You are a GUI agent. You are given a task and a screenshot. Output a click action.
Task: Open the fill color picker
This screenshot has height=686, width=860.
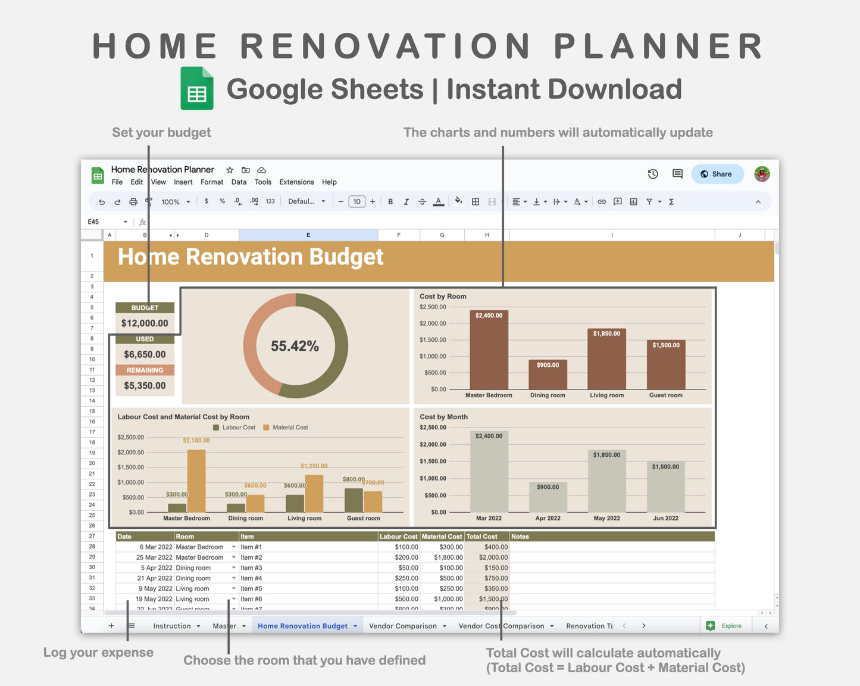coord(458,201)
